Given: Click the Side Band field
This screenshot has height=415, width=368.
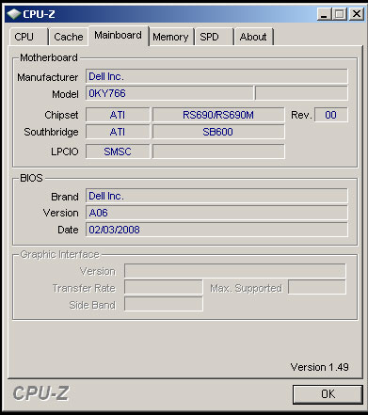Looking at the screenshot, I should [x=164, y=304].
